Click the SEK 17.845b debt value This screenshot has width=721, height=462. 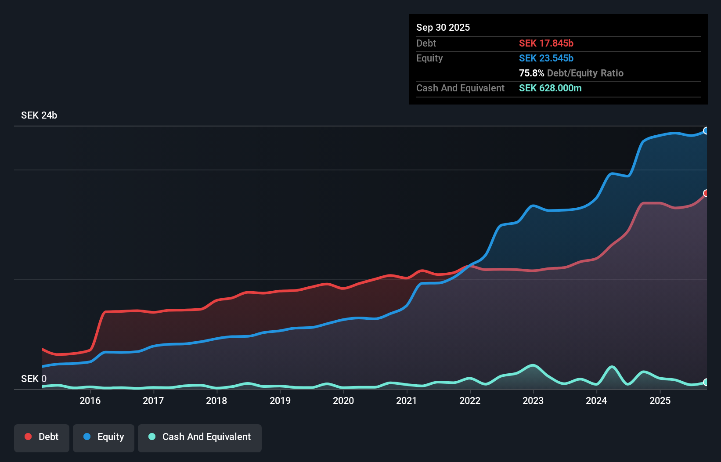[x=546, y=43]
